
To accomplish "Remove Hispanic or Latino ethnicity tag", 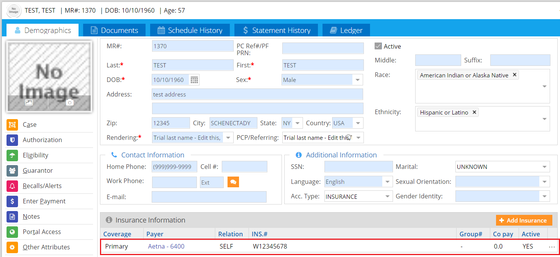I will pos(474,112).
